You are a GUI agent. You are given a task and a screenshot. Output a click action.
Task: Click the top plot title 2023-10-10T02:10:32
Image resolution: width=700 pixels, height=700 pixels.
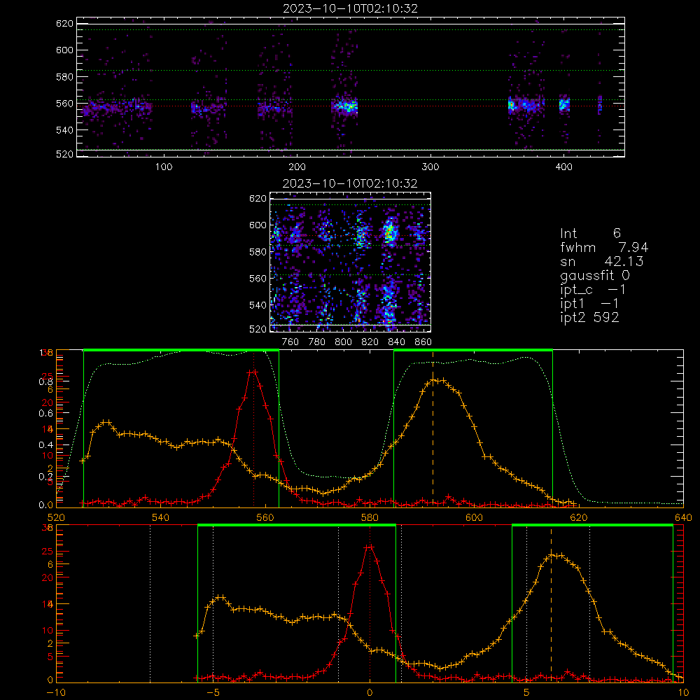[351, 8]
